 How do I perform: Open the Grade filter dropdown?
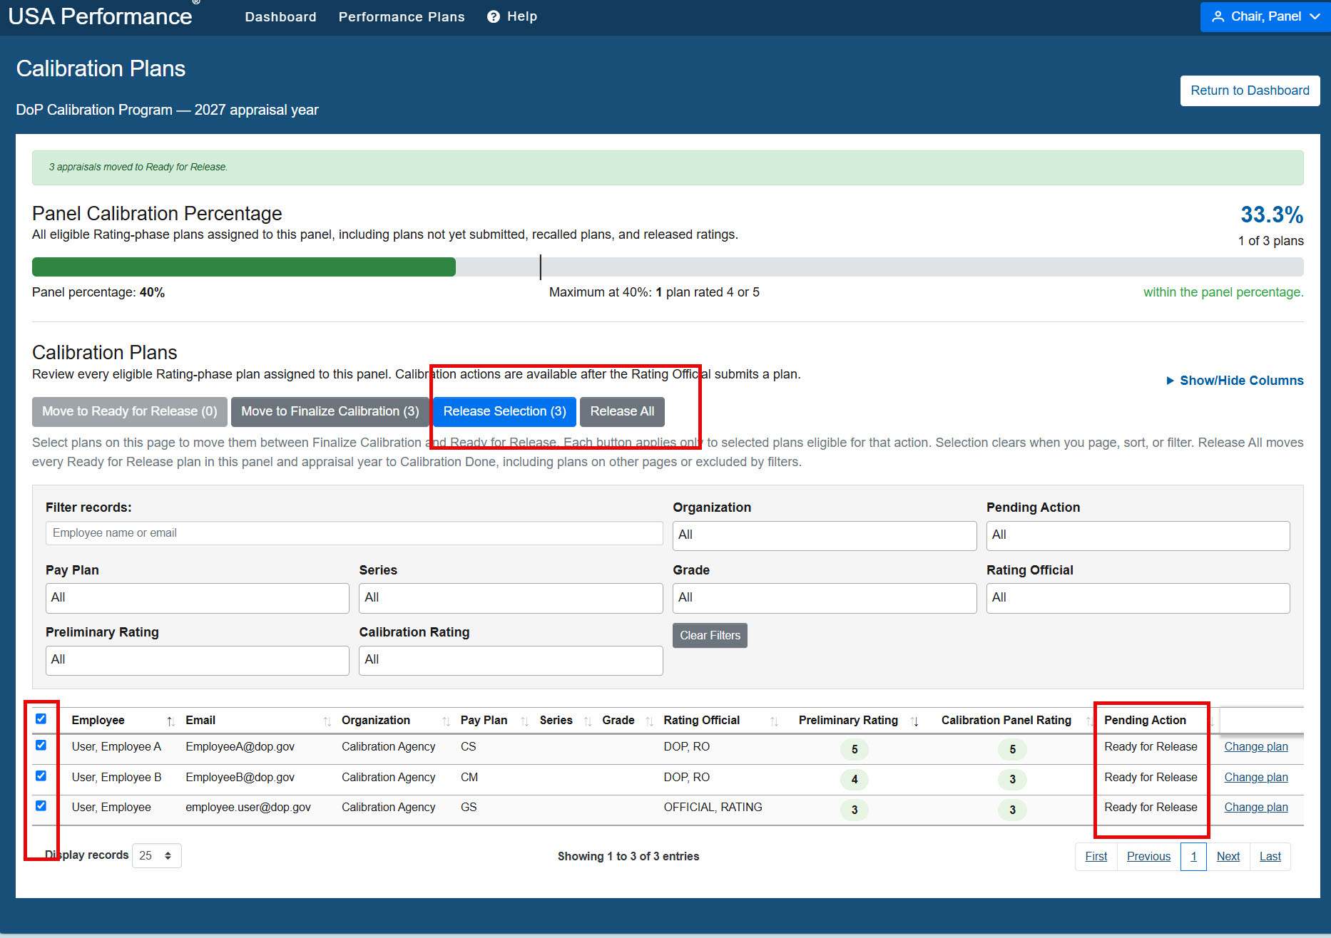[x=824, y=598]
